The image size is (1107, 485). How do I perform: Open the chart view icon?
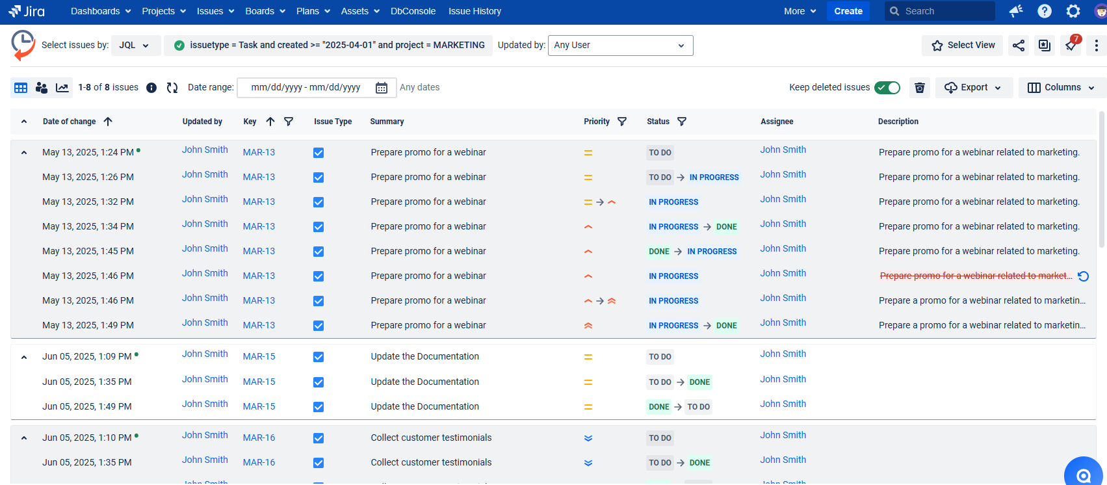62,88
